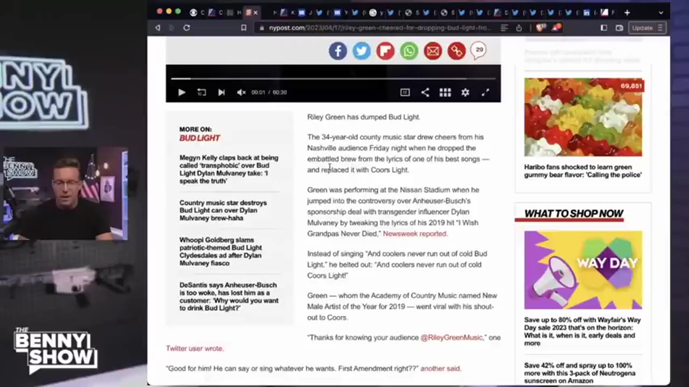Open the Neutrogena sunscreen deal link
The image size is (689, 387).
point(580,373)
